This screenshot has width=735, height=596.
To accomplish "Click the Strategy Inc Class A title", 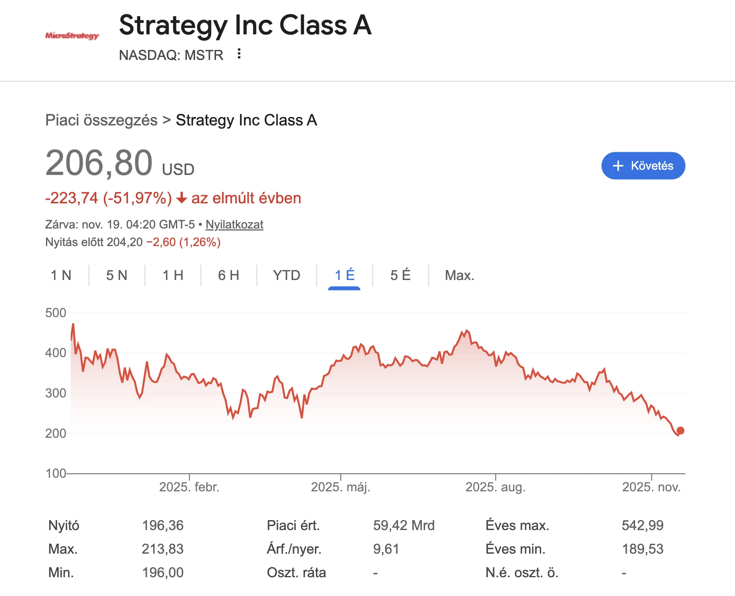I will point(245,25).
